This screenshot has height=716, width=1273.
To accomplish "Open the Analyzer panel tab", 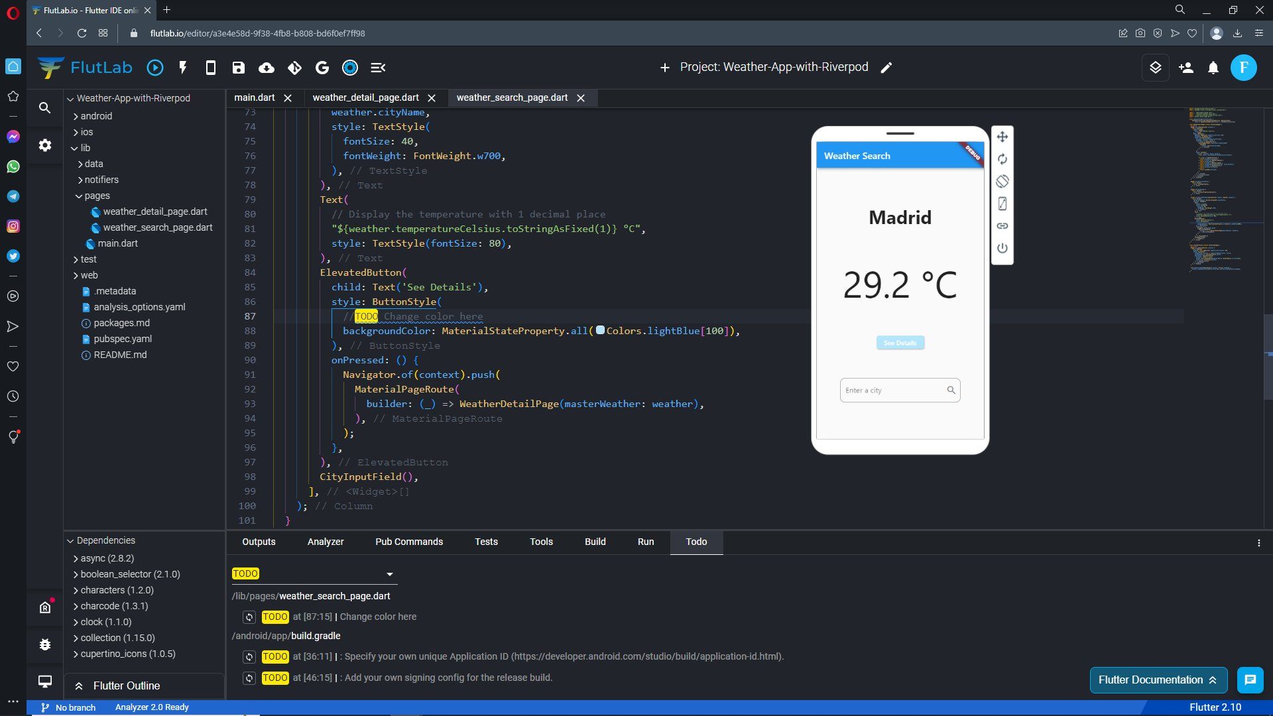I will pos(326,542).
